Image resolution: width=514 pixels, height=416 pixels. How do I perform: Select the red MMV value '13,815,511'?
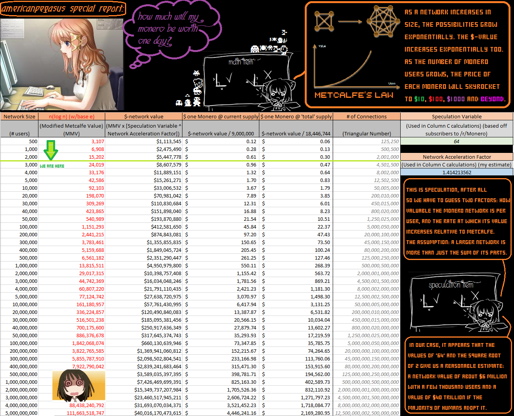[x=92, y=265]
